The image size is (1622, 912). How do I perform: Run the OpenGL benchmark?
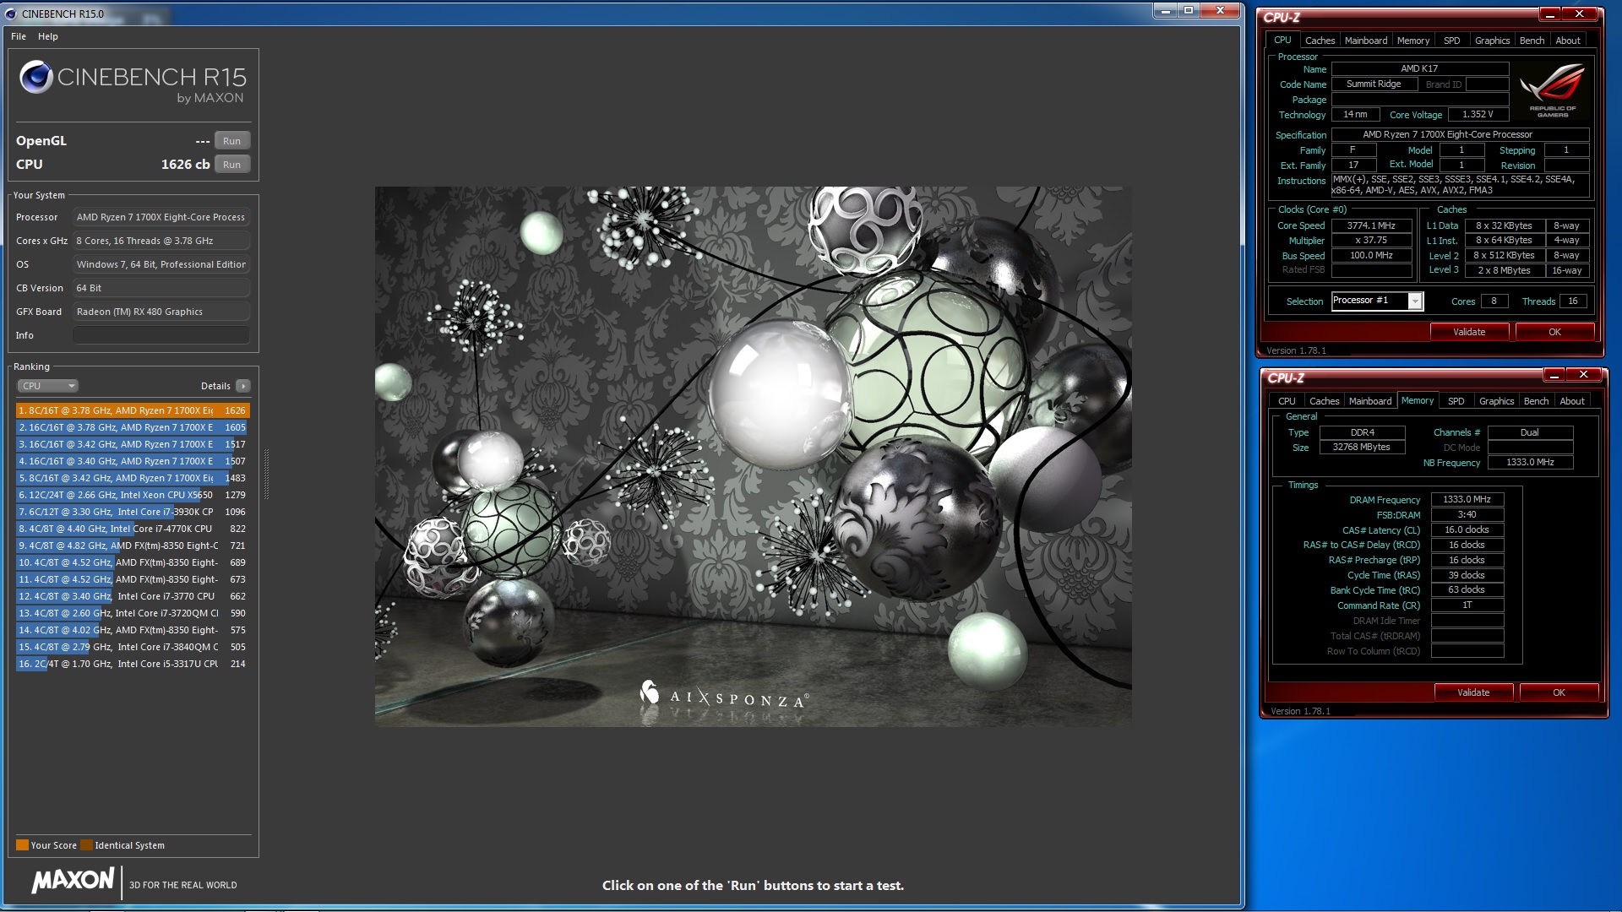click(231, 141)
